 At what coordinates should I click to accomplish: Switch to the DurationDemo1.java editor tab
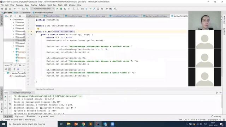(96, 16)
